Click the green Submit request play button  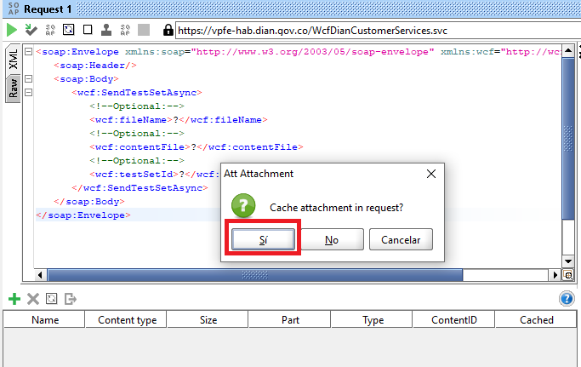[12, 30]
